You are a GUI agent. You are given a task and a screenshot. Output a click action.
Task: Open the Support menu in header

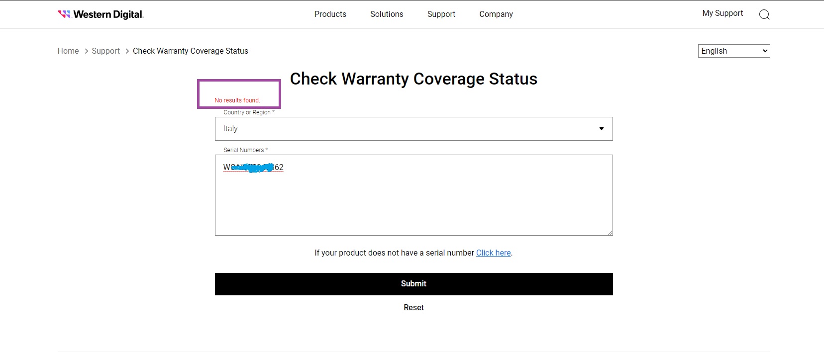(441, 14)
